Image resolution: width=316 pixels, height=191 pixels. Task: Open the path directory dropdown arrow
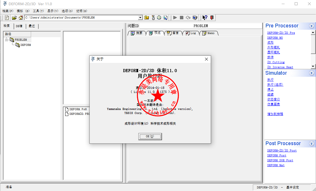point(140,18)
